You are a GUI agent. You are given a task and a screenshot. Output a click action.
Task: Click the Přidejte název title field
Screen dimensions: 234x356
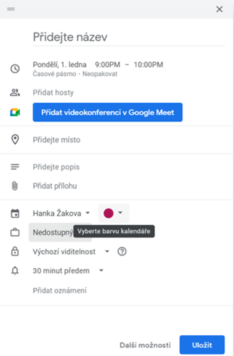point(129,37)
